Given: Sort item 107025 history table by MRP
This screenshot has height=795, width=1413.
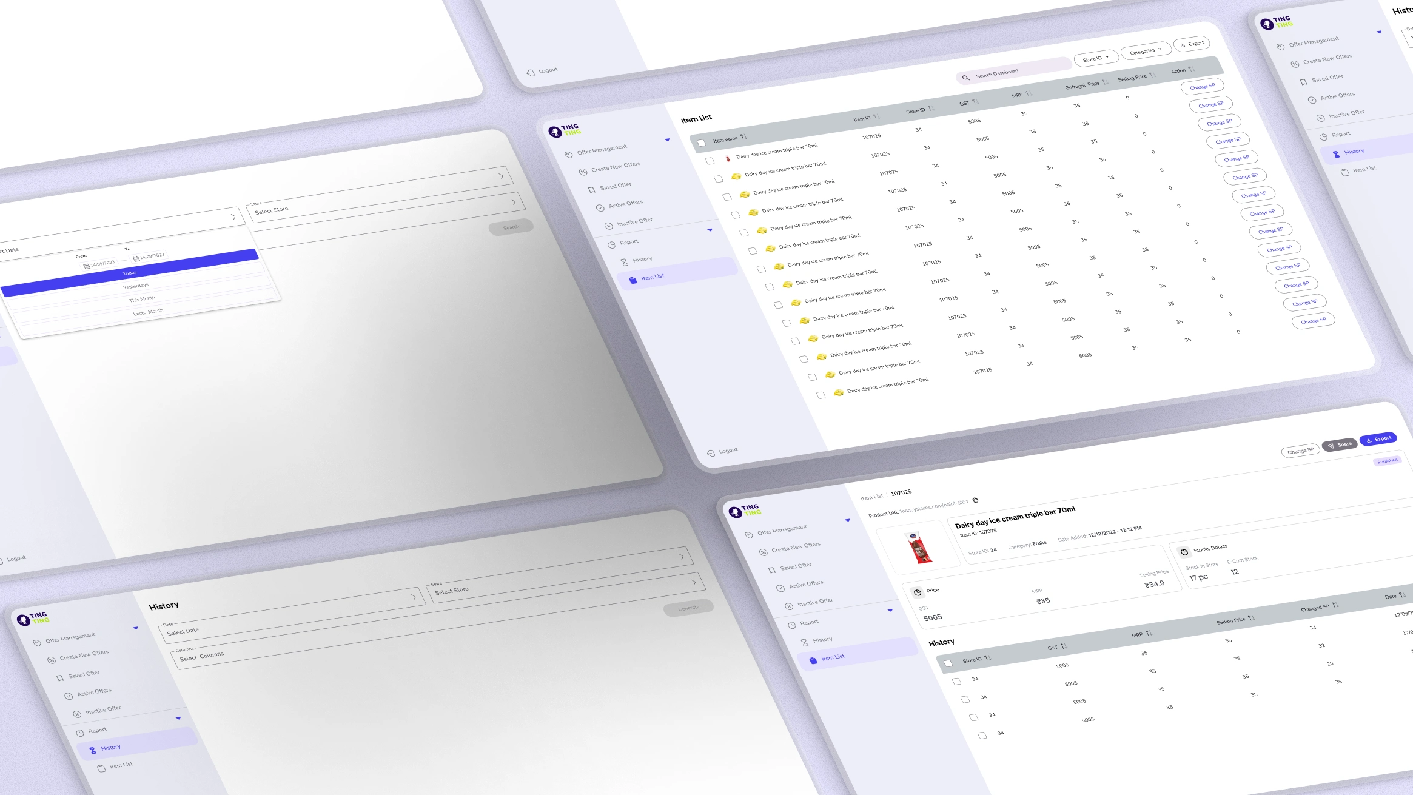Looking at the screenshot, I should [1149, 633].
